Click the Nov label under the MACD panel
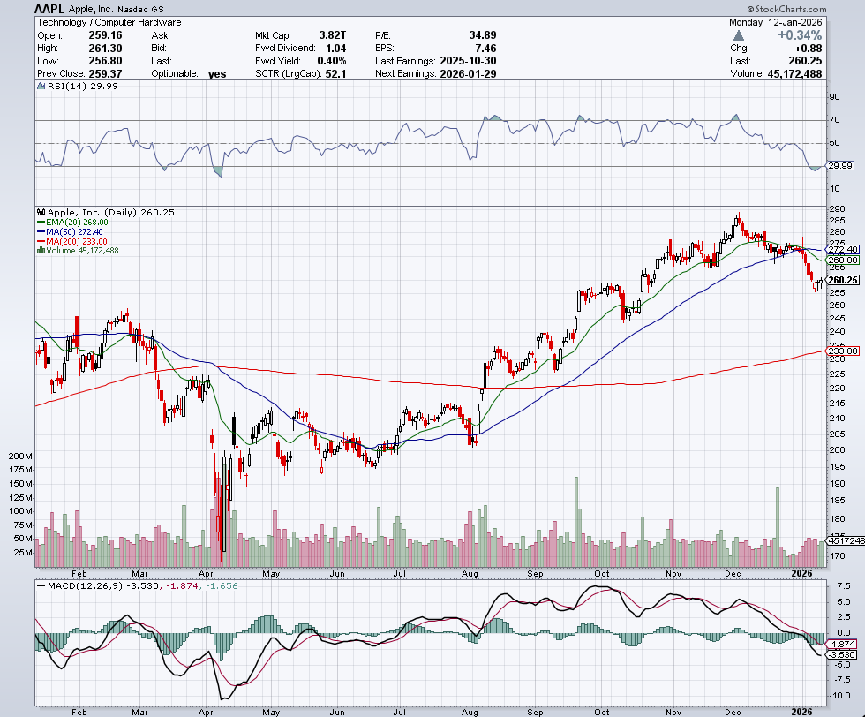The width and height of the screenshot is (865, 717). (x=673, y=712)
